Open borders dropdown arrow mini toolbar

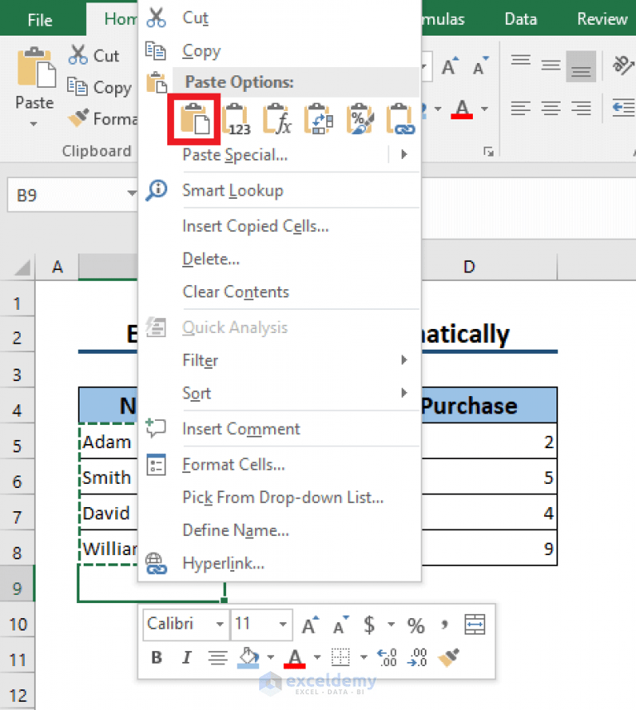364,657
